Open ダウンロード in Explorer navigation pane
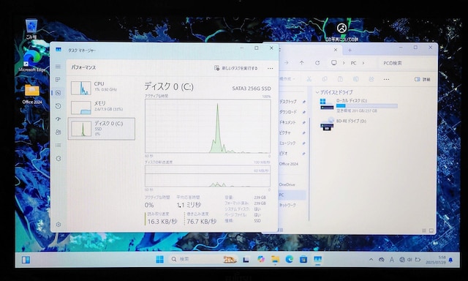The height and width of the screenshot is (281, 468). coord(287,112)
